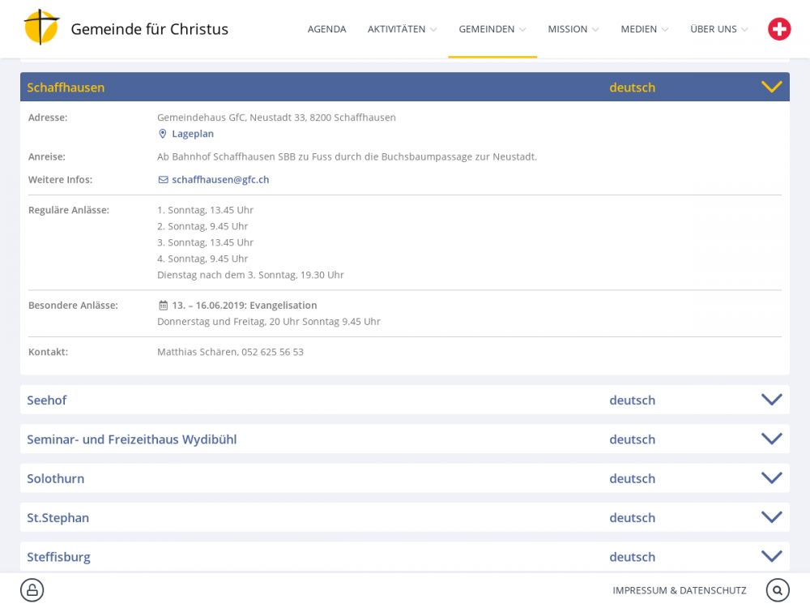Expand the Steffisburg entry chevron
The width and height of the screenshot is (810, 608).
[x=771, y=556]
